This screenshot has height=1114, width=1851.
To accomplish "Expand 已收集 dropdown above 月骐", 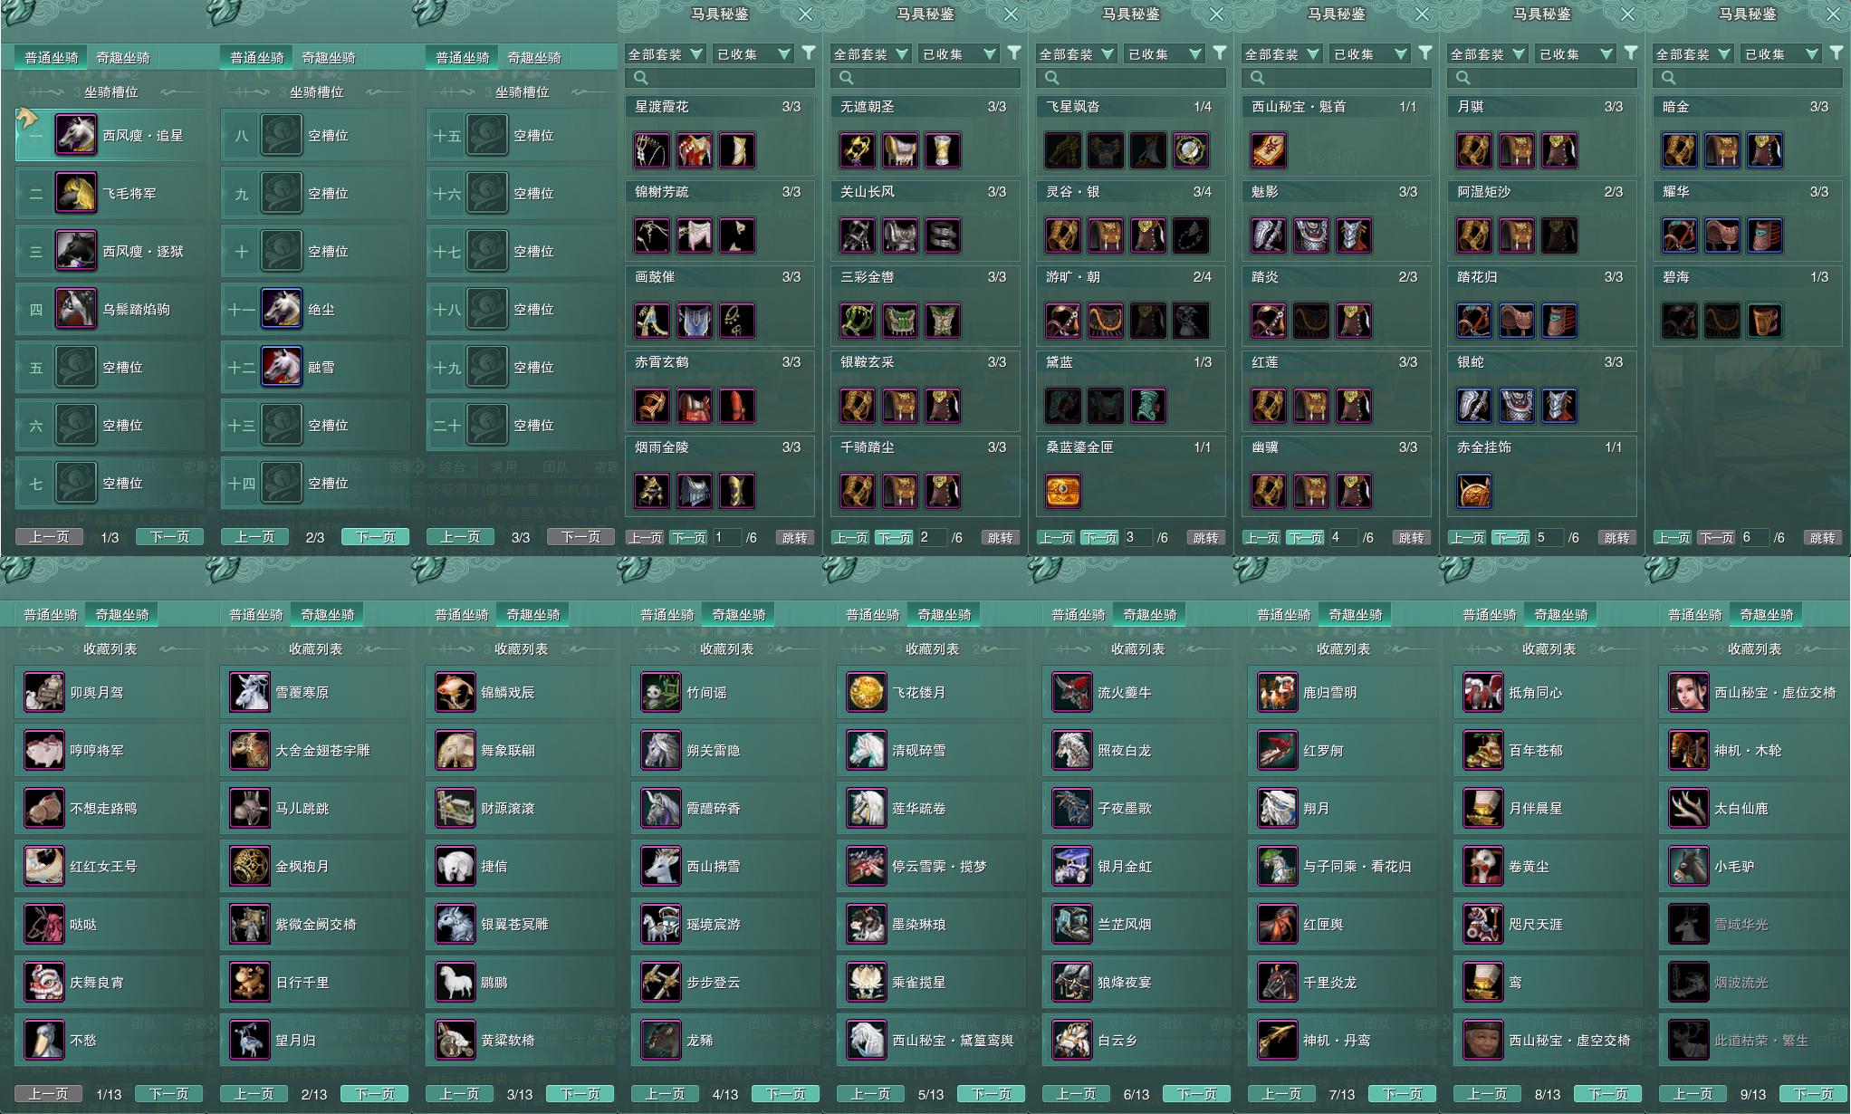I will pyautogui.click(x=1576, y=54).
